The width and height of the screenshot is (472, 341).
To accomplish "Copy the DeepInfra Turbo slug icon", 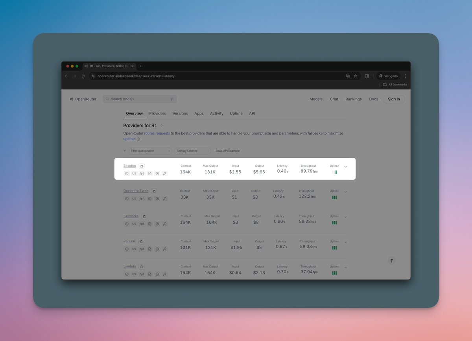I will [154, 191].
